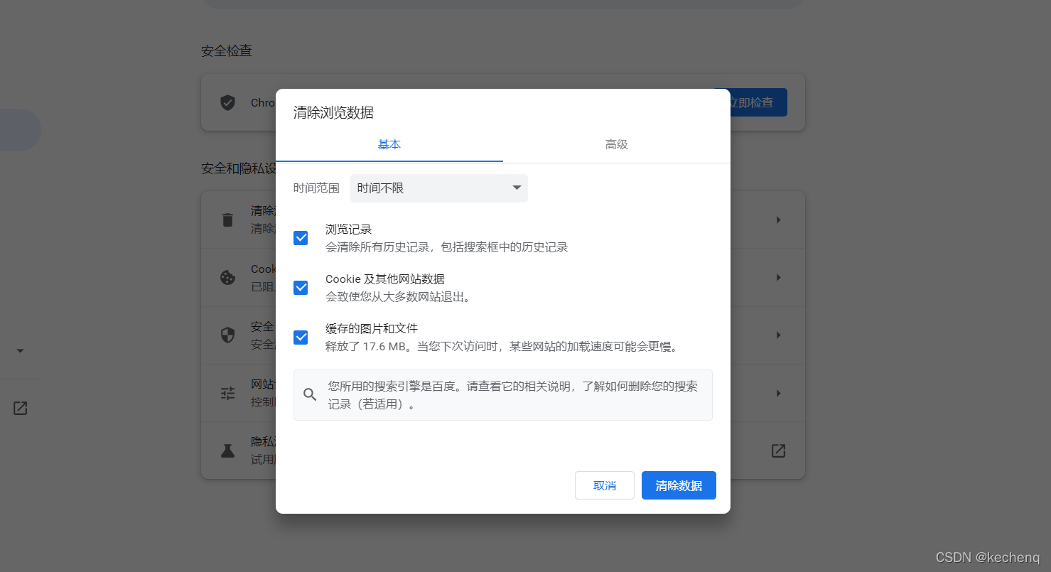Click the cookie icon beside the Cookie settings row

(227, 277)
